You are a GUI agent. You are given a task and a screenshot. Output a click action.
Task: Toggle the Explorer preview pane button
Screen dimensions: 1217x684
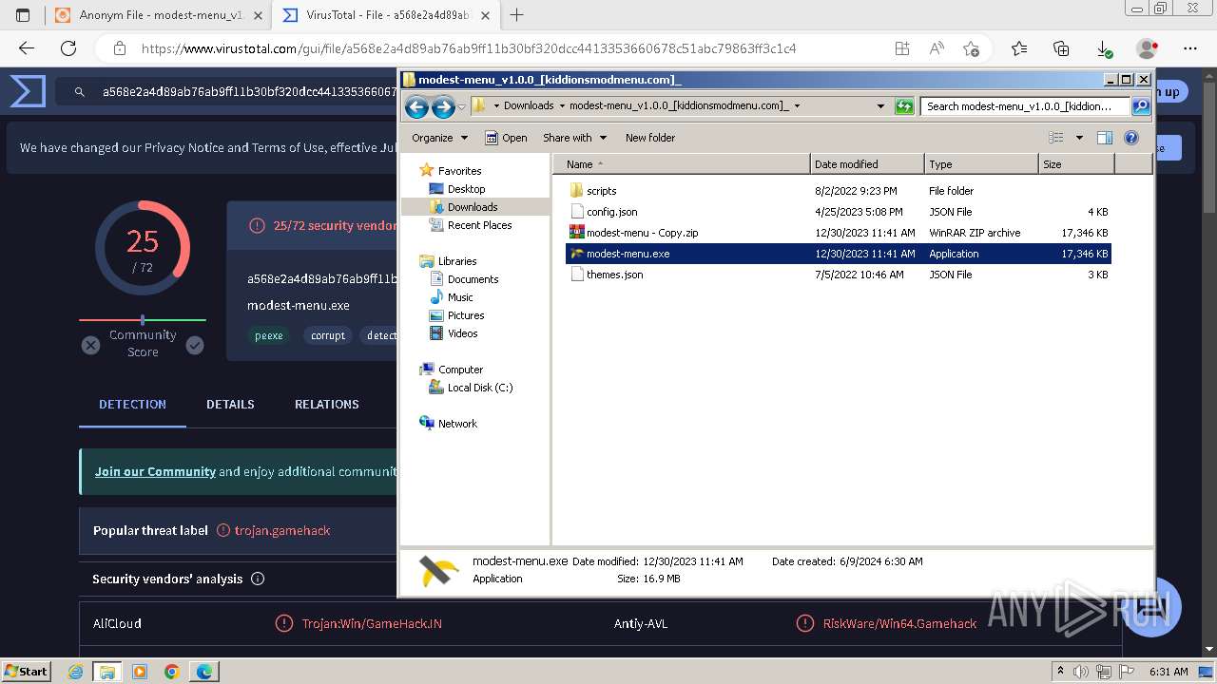pyautogui.click(x=1104, y=138)
